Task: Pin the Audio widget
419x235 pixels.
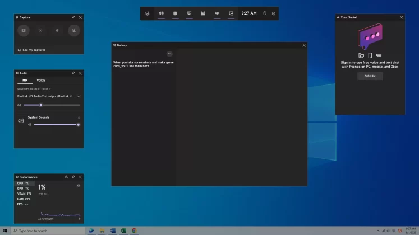Action: [x=73, y=73]
